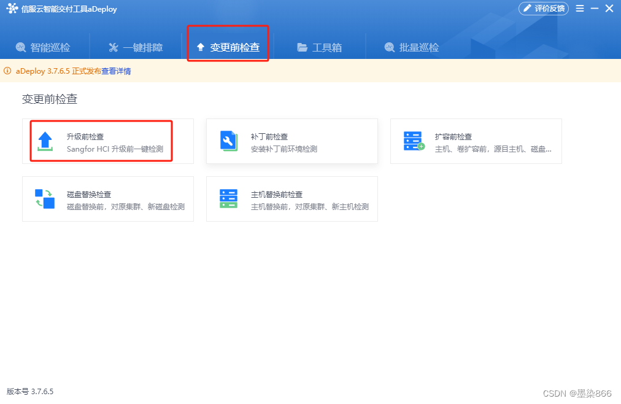Click the 升级前检查 blue upload arrow icon
The height and width of the screenshot is (404, 621).
pyautogui.click(x=45, y=141)
